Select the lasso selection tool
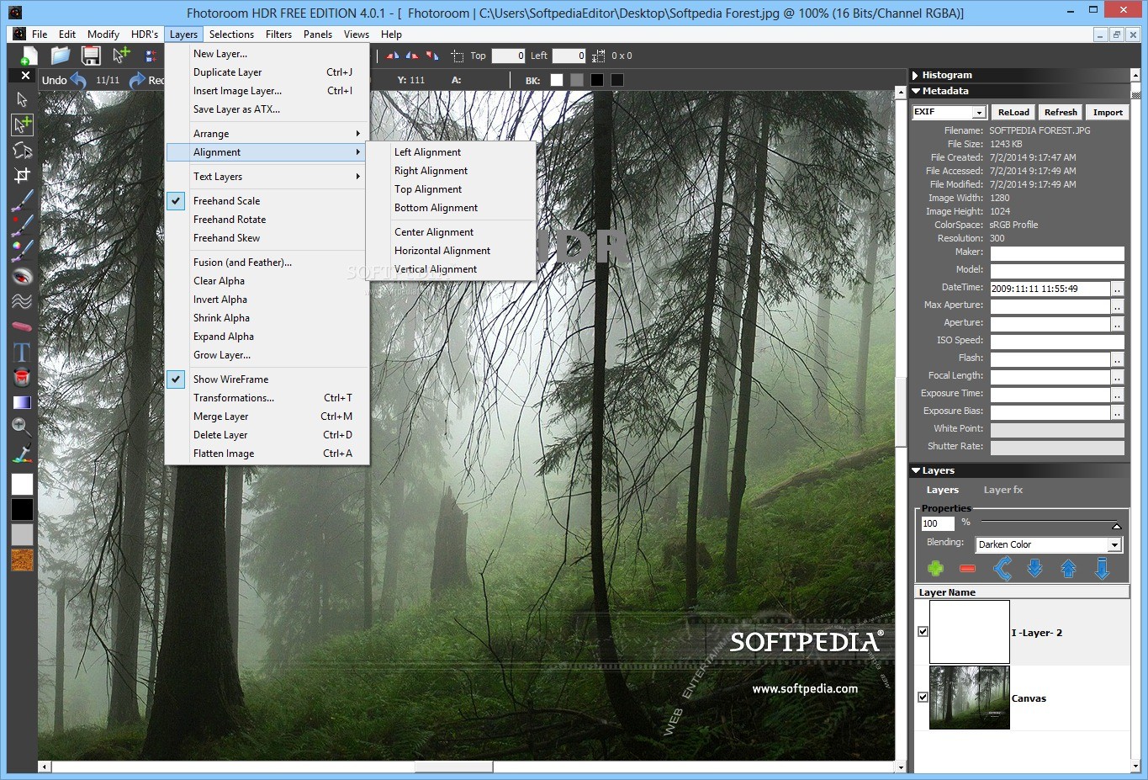The image size is (1148, 780). click(22, 151)
